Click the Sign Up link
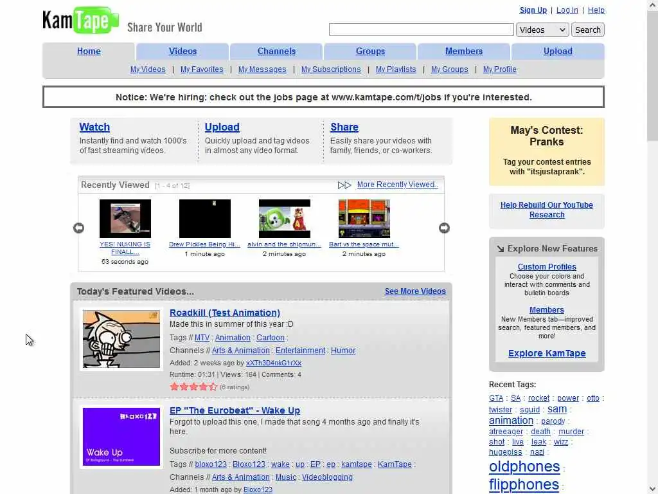Image resolution: width=658 pixels, height=494 pixels. 533,10
